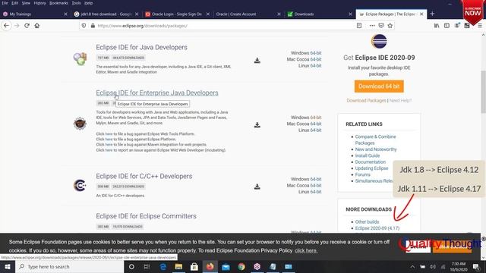The image size is (486, 273).
Task: Toggle the sidebar view icon
Action: click(x=447, y=26)
